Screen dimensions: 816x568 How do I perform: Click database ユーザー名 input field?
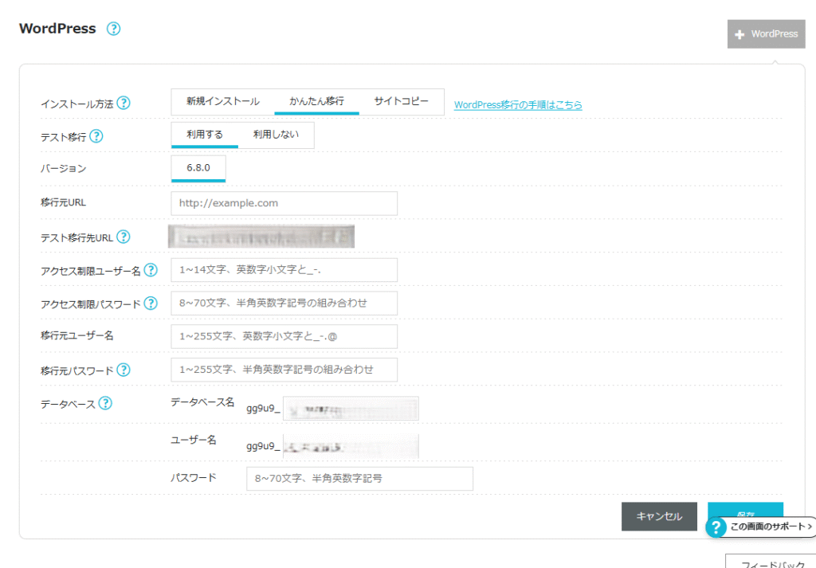pyautogui.click(x=351, y=446)
